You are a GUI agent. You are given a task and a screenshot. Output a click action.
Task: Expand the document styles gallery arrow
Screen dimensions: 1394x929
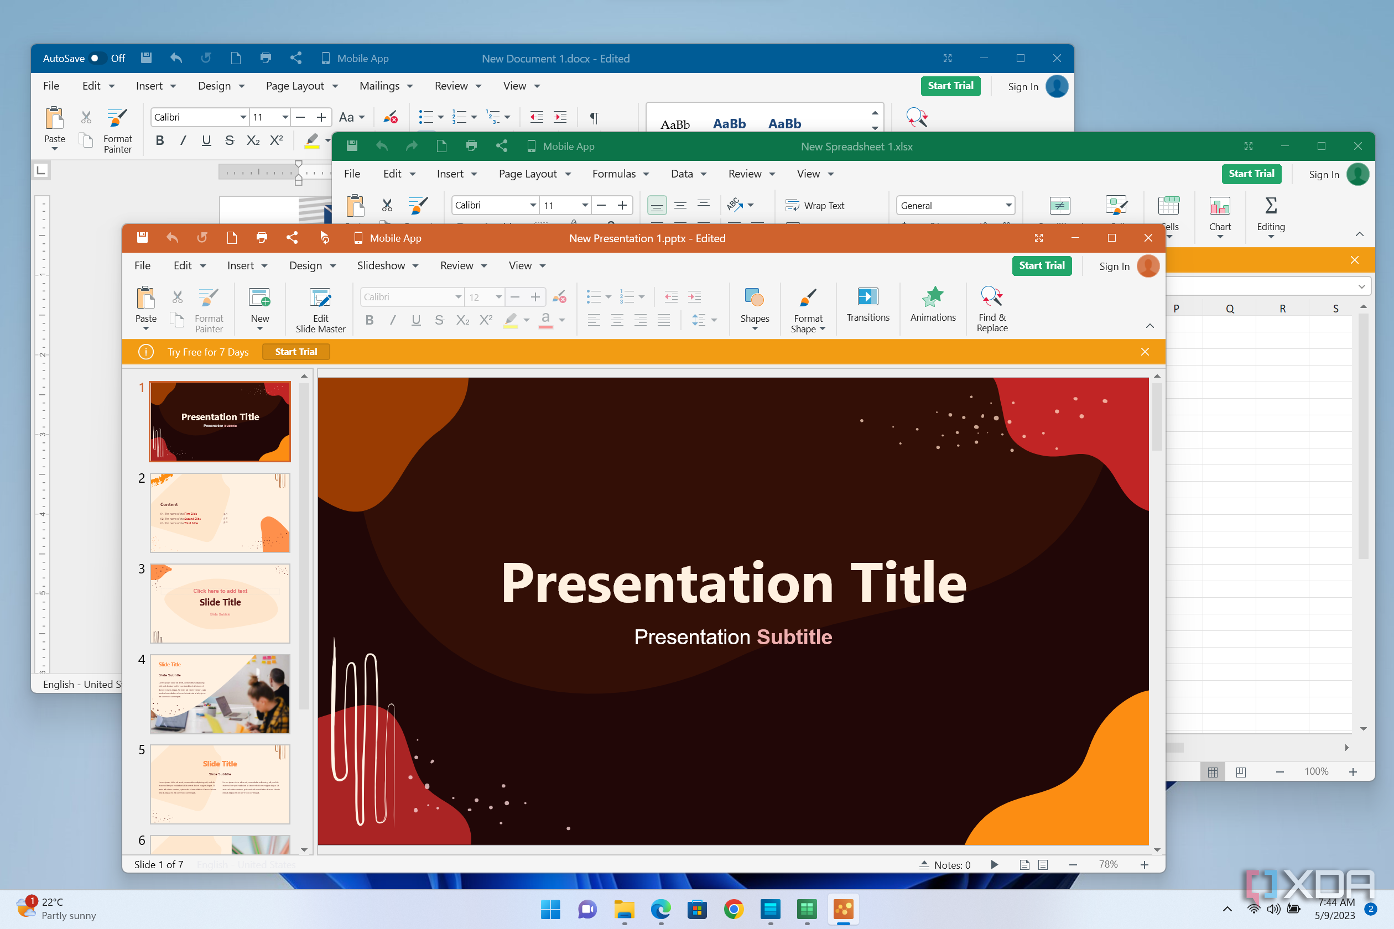(875, 127)
